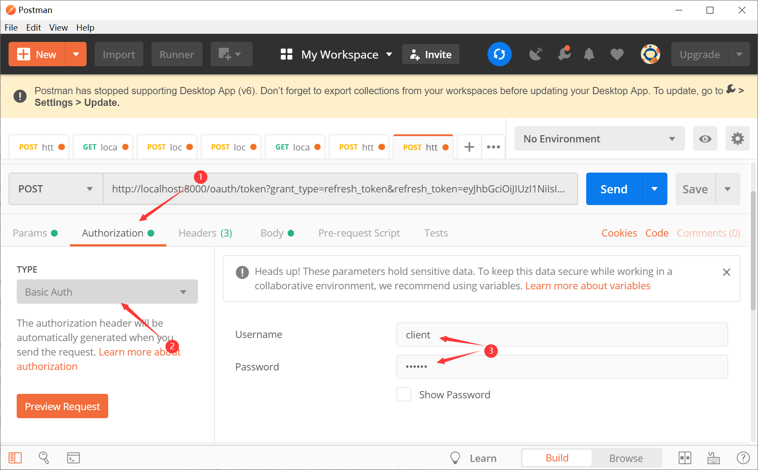Select the Authorization tab
This screenshot has height=470, width=758.
coord(118,233)
